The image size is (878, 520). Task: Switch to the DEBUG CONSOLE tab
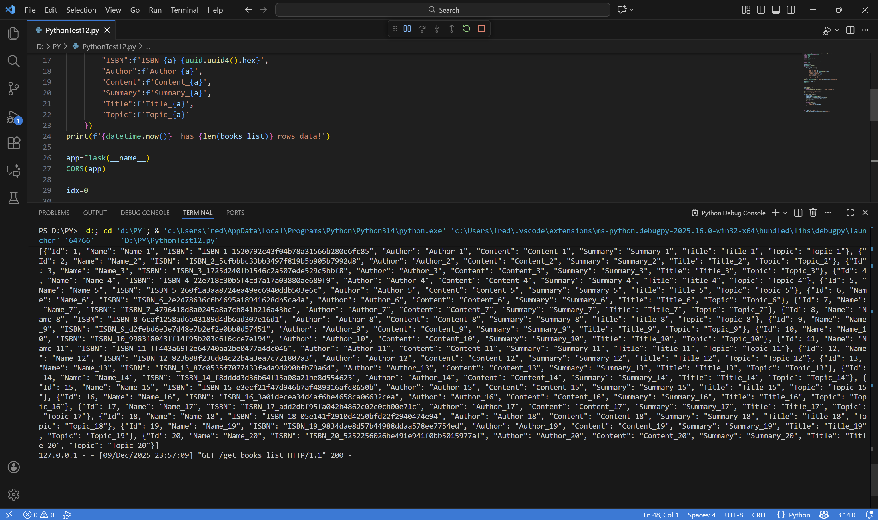point(144,213)
